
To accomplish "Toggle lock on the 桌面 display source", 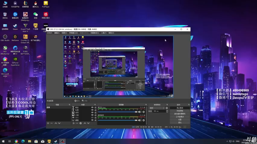I will click(95, 120).
